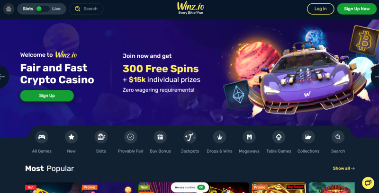Select the Provably Fair checkmark icon
This screenshot has width=379, height=193.
pos(131,137)
